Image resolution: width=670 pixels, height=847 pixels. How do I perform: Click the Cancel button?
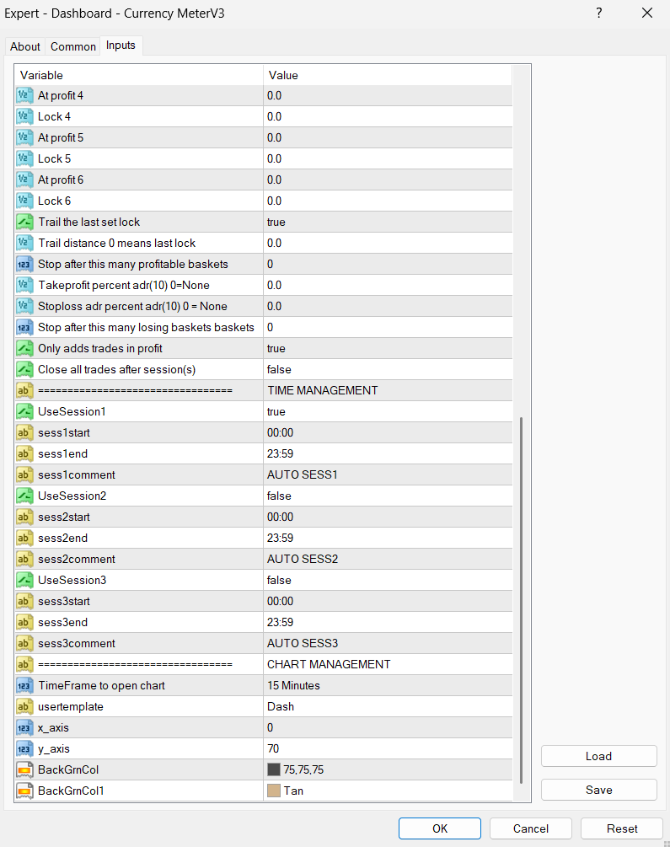[x=531, y=828]
